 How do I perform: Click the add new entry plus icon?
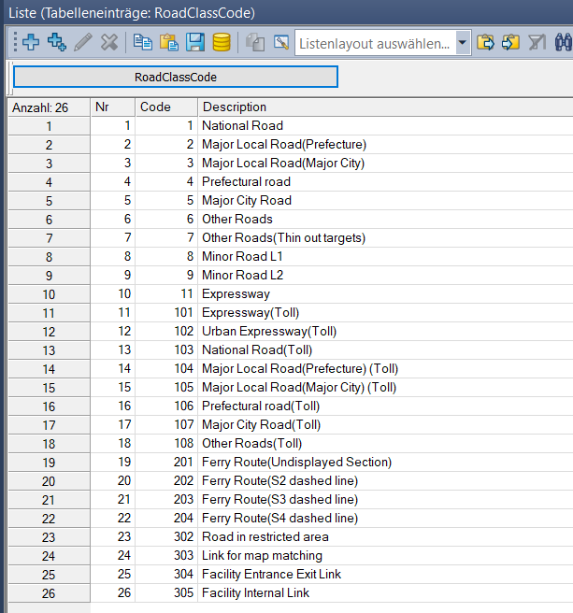tap(30, 42)
